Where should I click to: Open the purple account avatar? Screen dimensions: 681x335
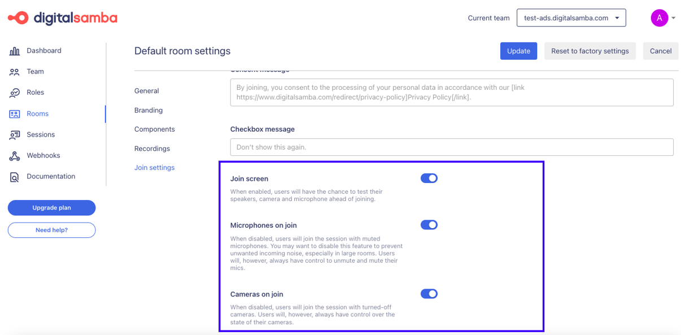coord(659,18)
